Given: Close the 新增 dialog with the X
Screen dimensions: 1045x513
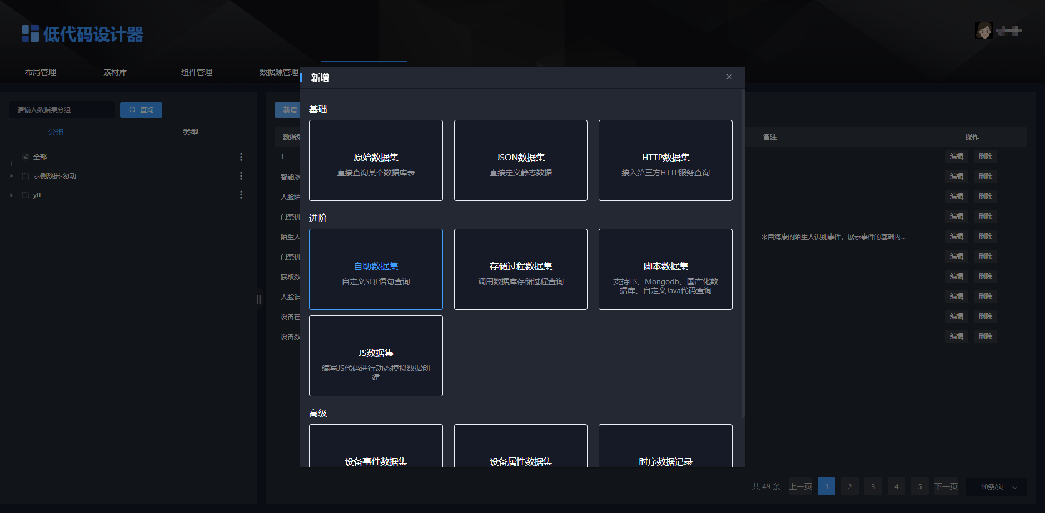Looking at the screenshot, I should click(729, 77).
